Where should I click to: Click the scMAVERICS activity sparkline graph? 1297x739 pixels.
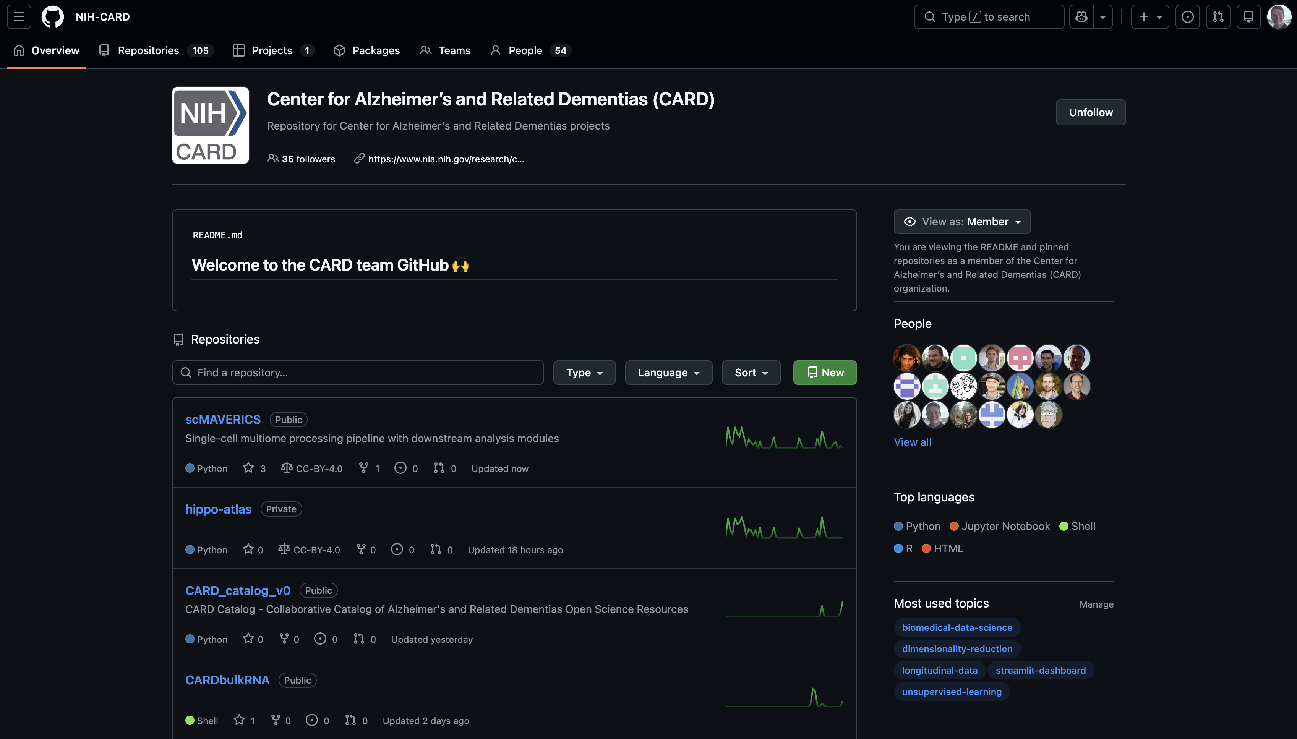[784, 438]
